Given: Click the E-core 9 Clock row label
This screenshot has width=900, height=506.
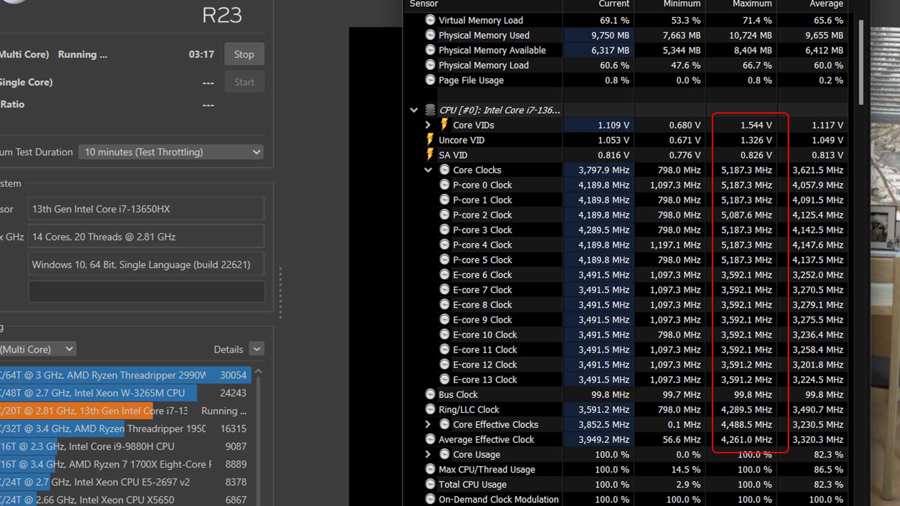Looking at the screenshot, I should click(x=482, y=320).
